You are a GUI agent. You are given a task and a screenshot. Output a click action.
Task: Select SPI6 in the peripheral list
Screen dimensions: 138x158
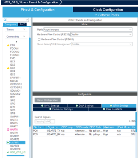pos(13,113)
